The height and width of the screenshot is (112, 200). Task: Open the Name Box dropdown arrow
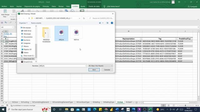12,27
